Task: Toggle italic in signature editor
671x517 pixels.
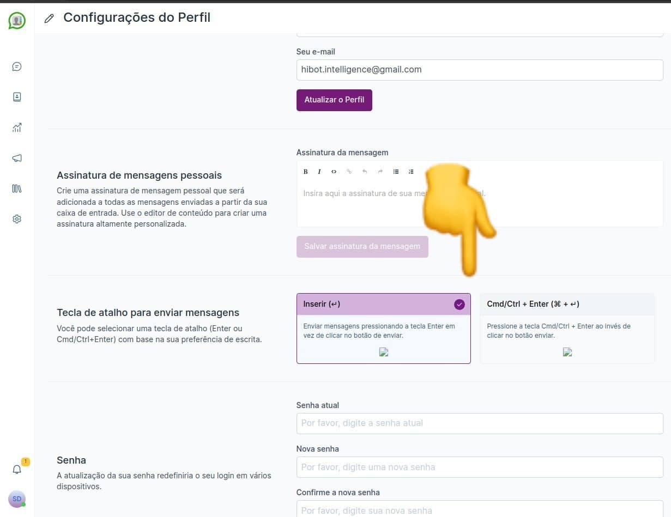Action: coord(319,172)
